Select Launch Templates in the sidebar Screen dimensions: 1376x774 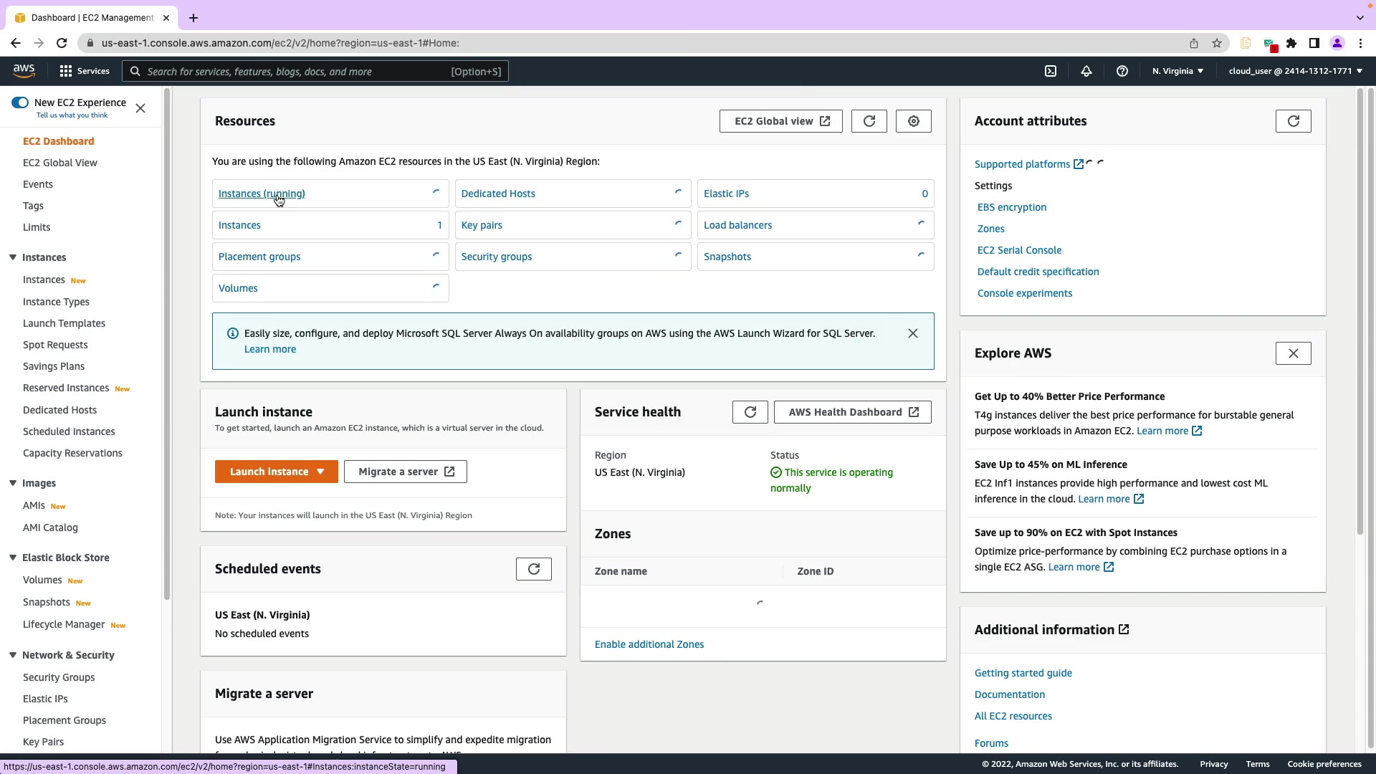[64, 323]
